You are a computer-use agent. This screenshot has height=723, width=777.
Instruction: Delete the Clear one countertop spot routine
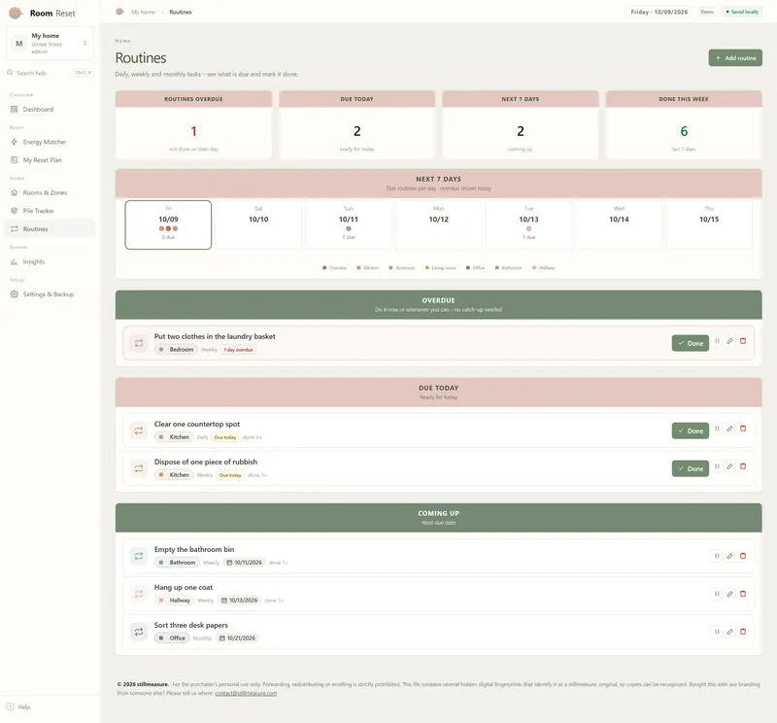tap(743, 429)
